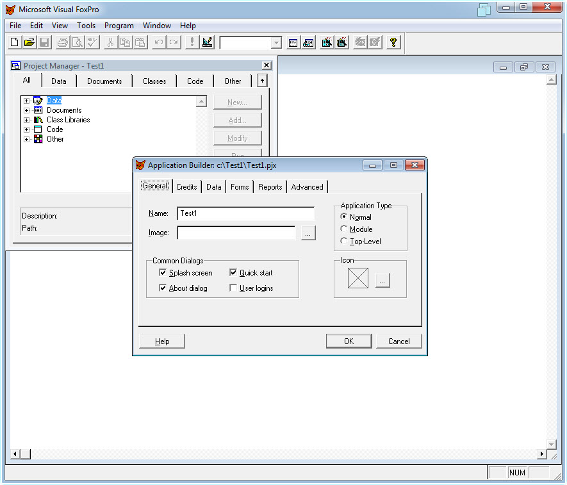Click the Save toolbar icon
Screen dimensions: 567x485
click(44, 42)
